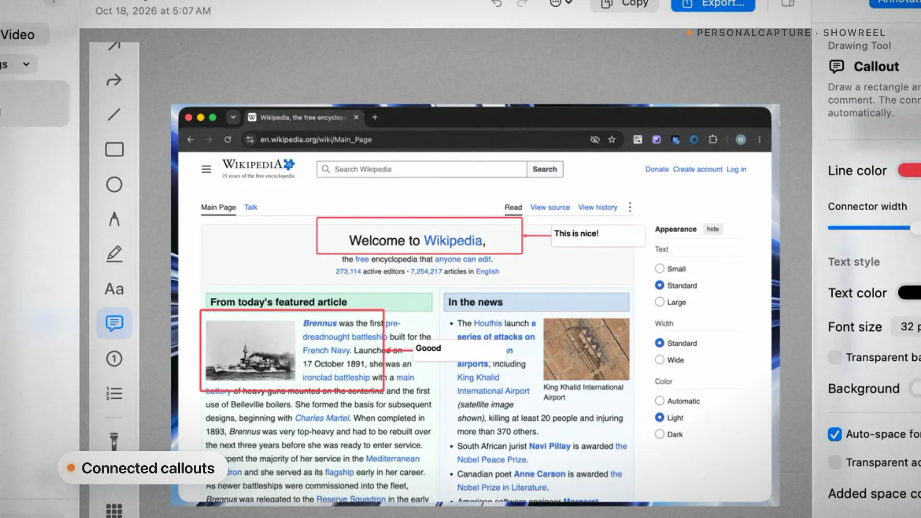Open the View history tab
Image resolution: width=921 pixels, height=518 pixels.
(x=598, y=207)
